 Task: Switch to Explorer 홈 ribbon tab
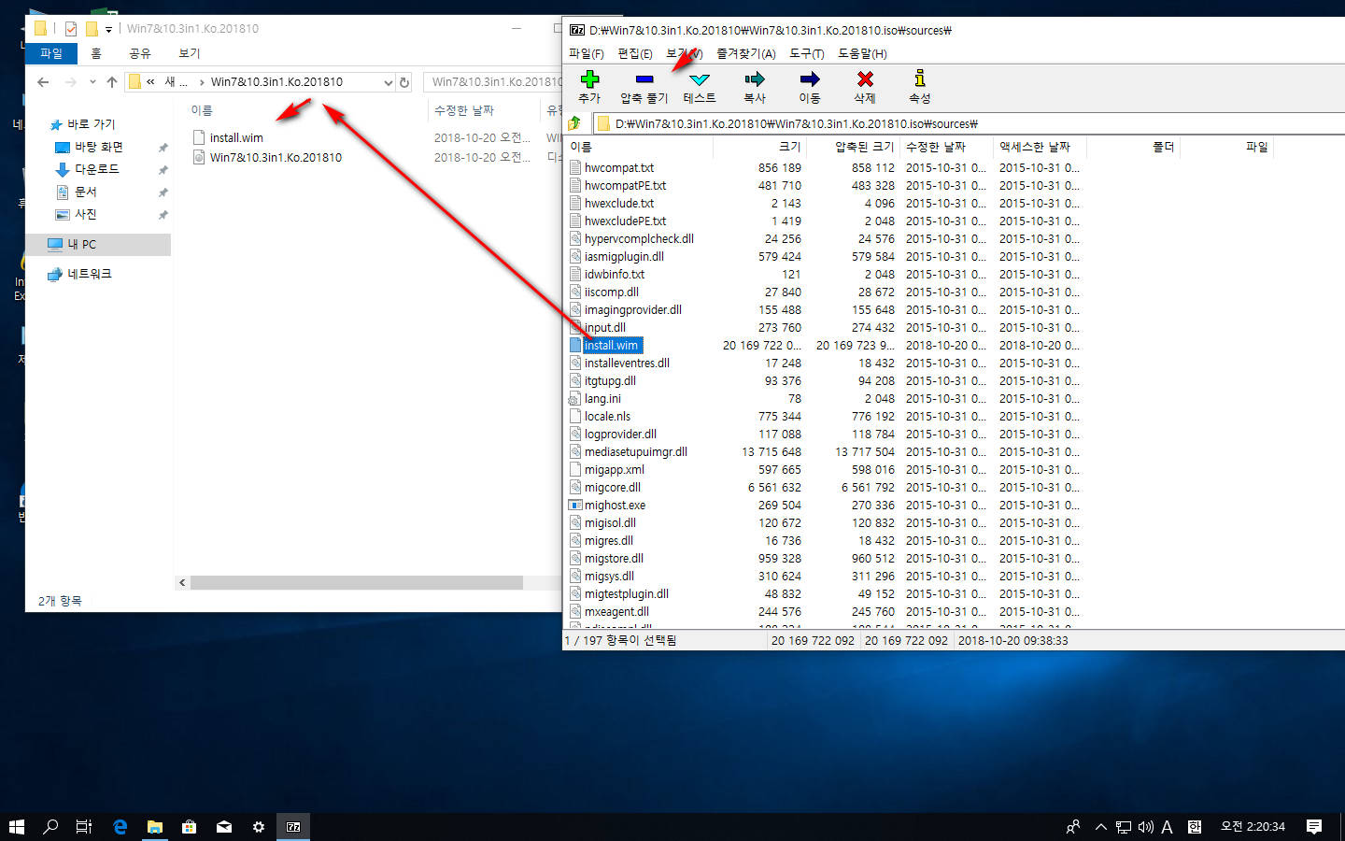click(x=96, y=53)
